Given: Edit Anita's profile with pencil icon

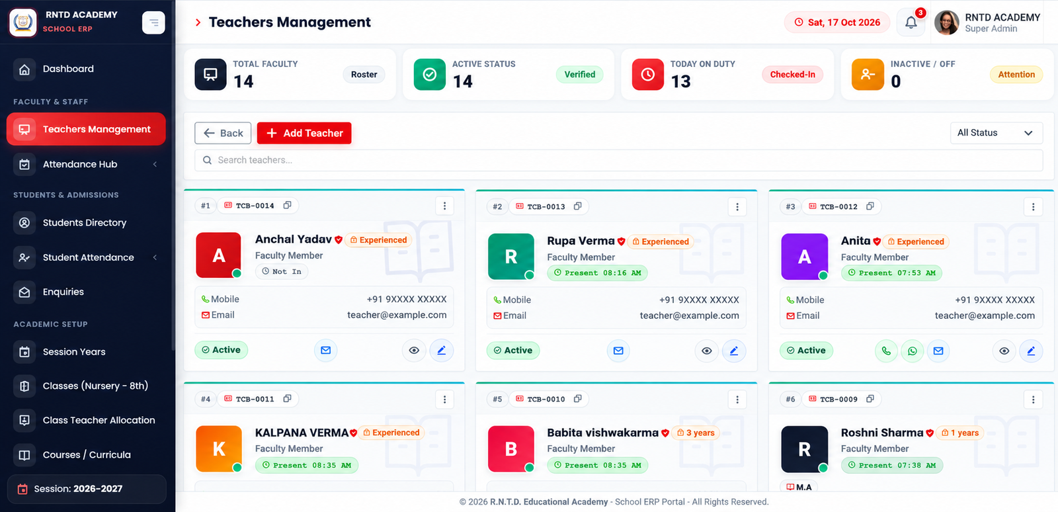Looking at the screenshot, I should [x=1031, y=351].
